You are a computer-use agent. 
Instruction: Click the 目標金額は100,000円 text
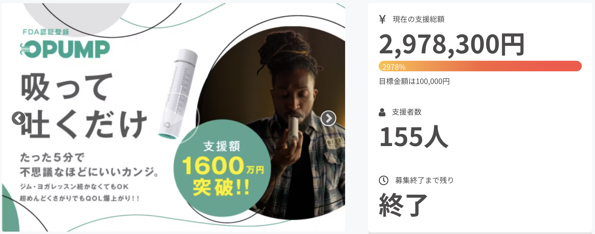(x=414, y=81)
